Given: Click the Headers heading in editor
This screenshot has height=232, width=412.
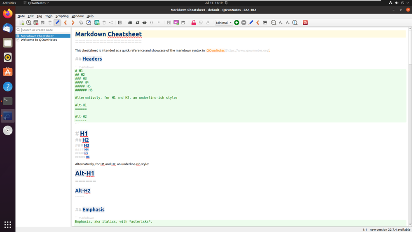Looking at the screenshot, I should point(92,59).
